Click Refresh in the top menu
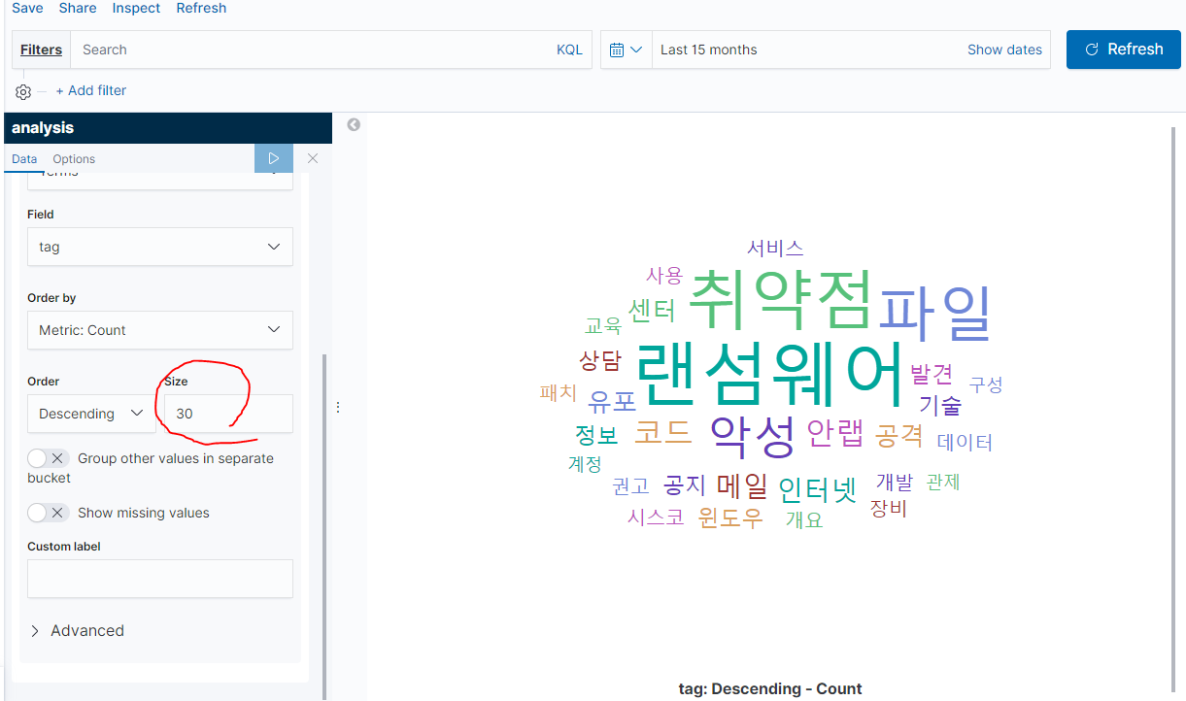Screen dimensions: 1186x701 (201, 8)
